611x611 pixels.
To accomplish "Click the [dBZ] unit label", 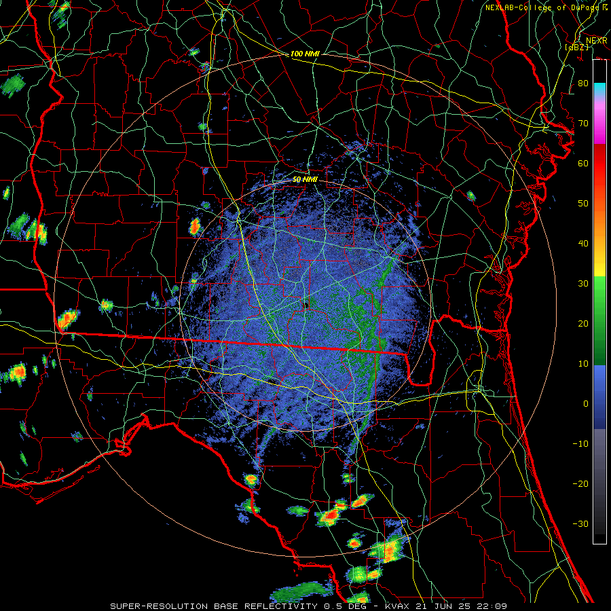I will 576,47.
